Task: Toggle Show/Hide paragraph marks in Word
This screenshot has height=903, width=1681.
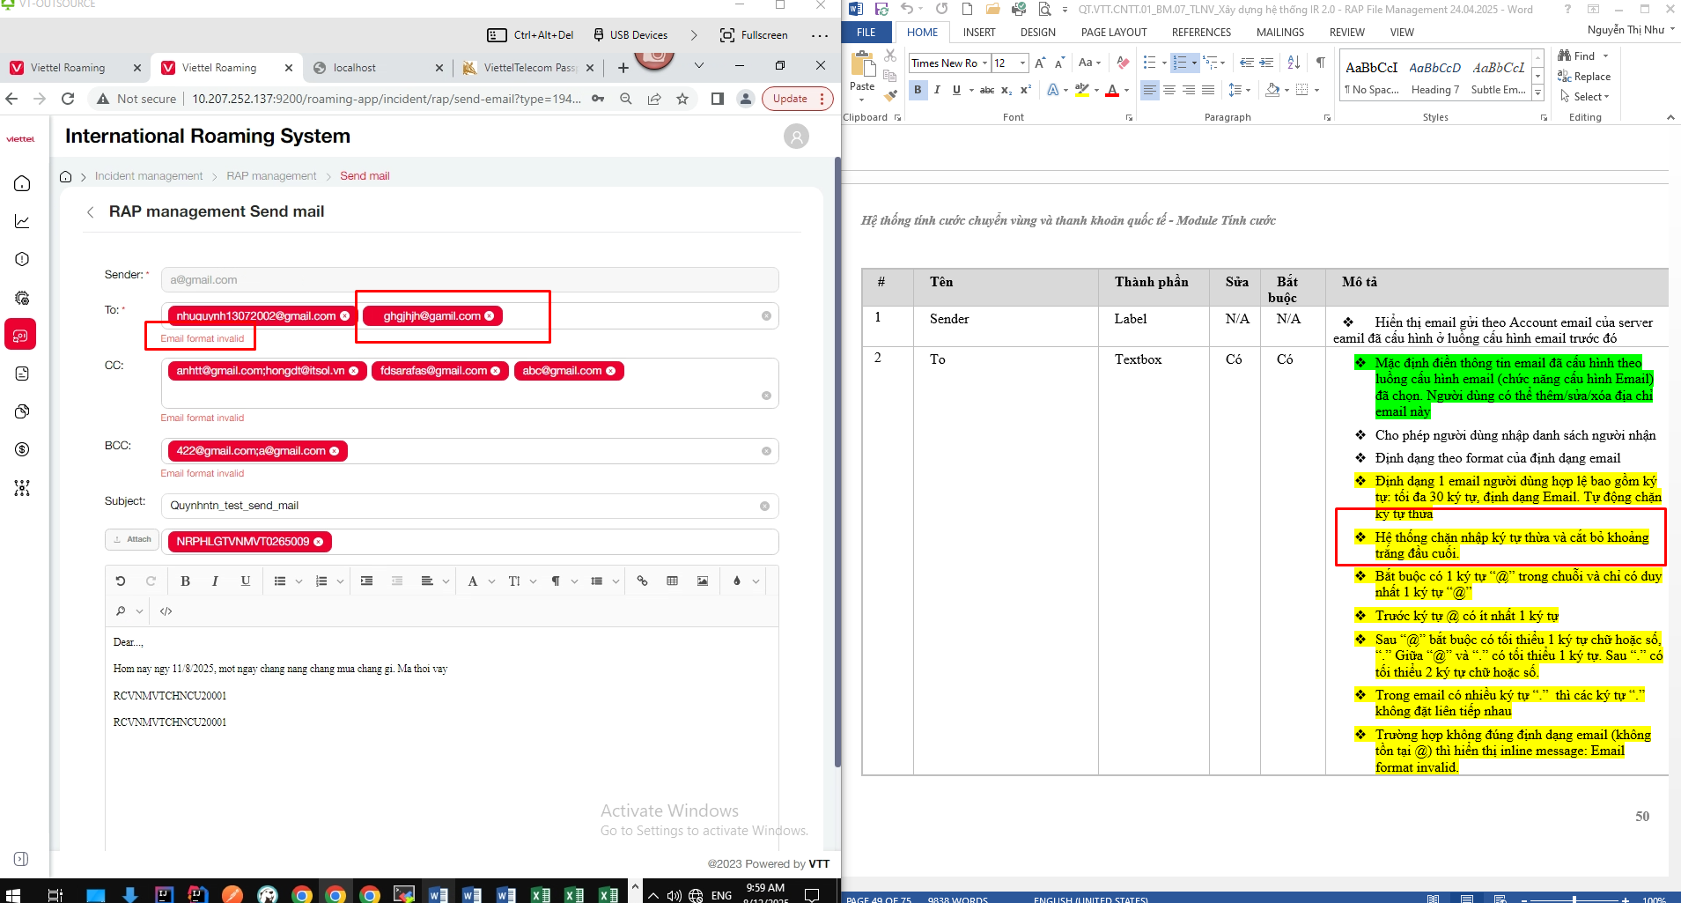Action: coord(1320,63)
